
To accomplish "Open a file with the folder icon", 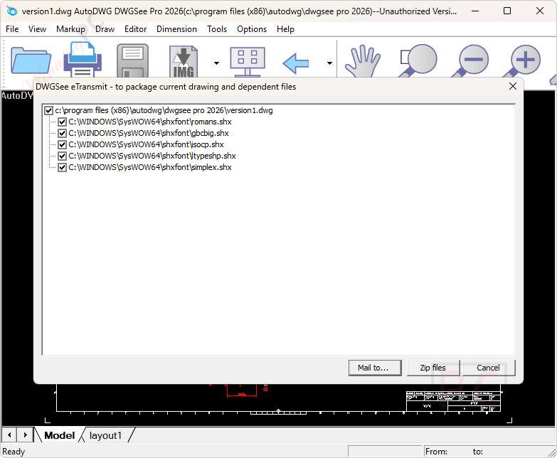I will tap(31, 60).
